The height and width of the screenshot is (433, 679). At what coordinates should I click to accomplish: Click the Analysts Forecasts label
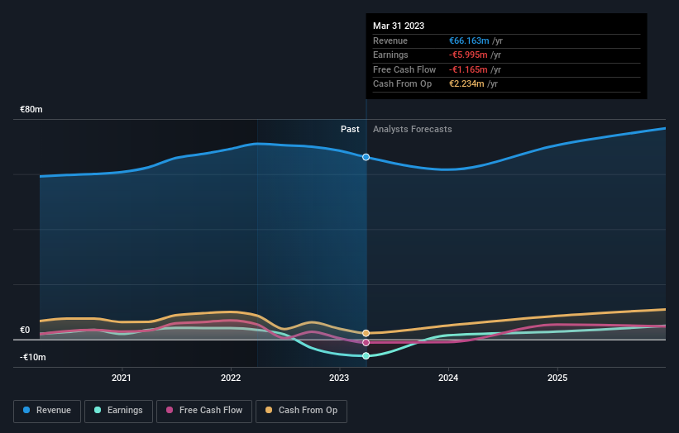412,129
